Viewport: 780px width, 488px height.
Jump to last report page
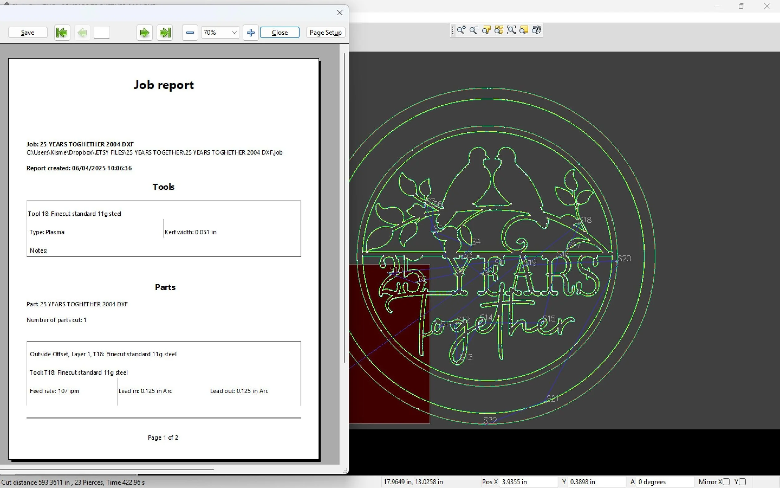[x=165, y=32]
